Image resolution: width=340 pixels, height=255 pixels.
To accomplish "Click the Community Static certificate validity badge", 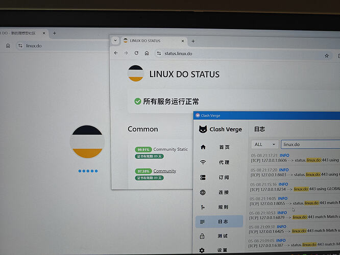I will [x=149, y=156].
